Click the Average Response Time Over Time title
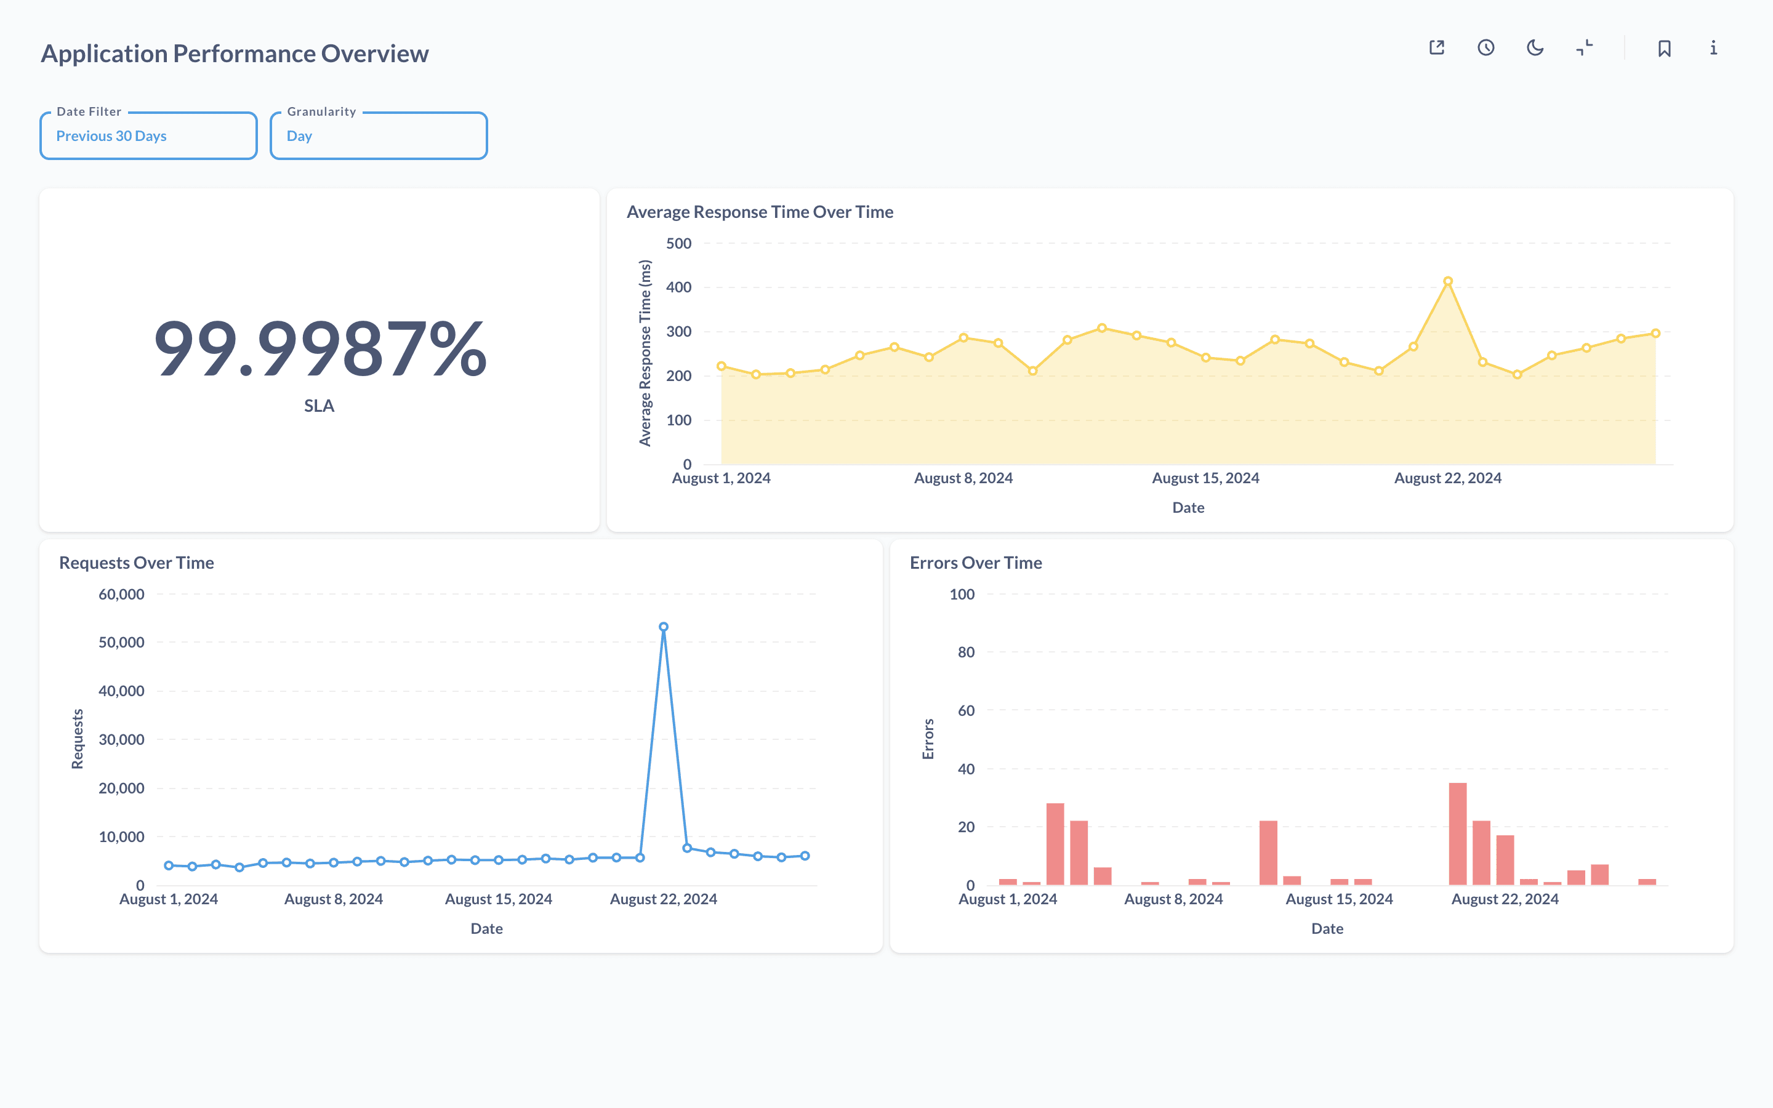Image resolution: width=1773 pixels, height=1108 pixels. pyautogui.click(x=760, y=212)
